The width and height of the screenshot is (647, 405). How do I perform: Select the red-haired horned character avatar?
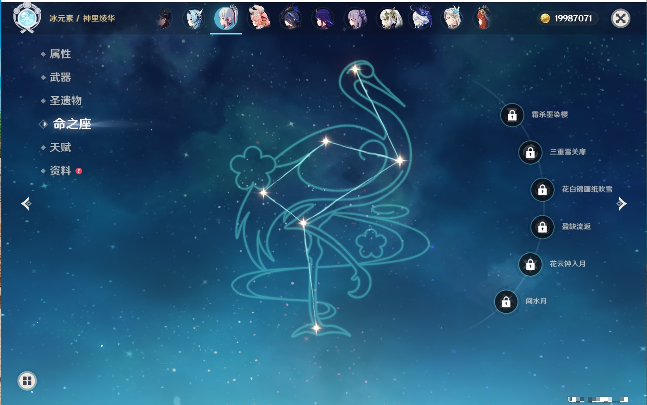coord(483,18)
